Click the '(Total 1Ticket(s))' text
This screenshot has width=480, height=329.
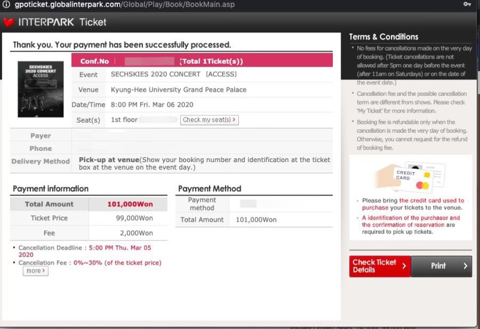click(211, 61)
